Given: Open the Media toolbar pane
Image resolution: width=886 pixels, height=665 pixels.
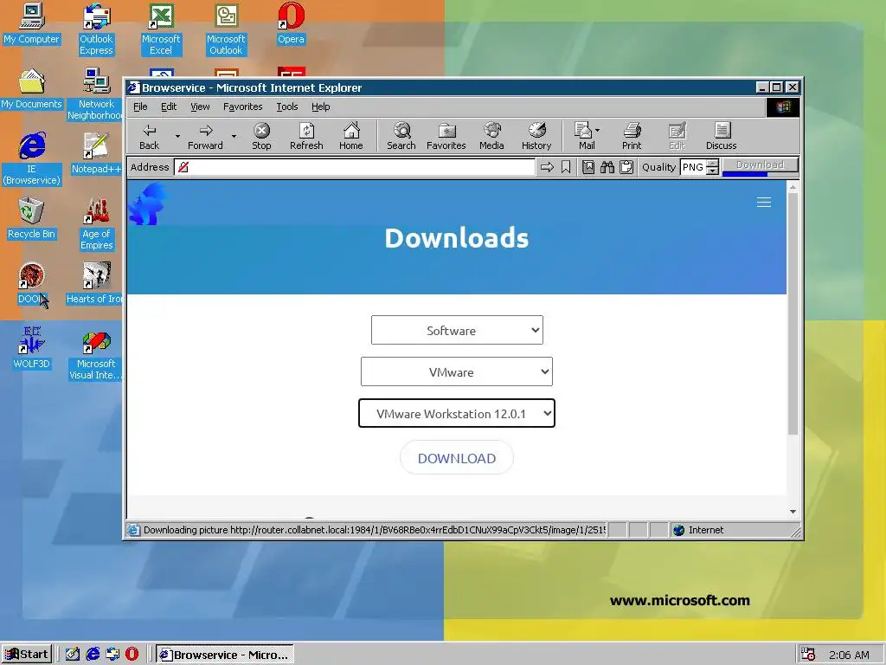Looking at the screenshot, I should tap(491, 137).
